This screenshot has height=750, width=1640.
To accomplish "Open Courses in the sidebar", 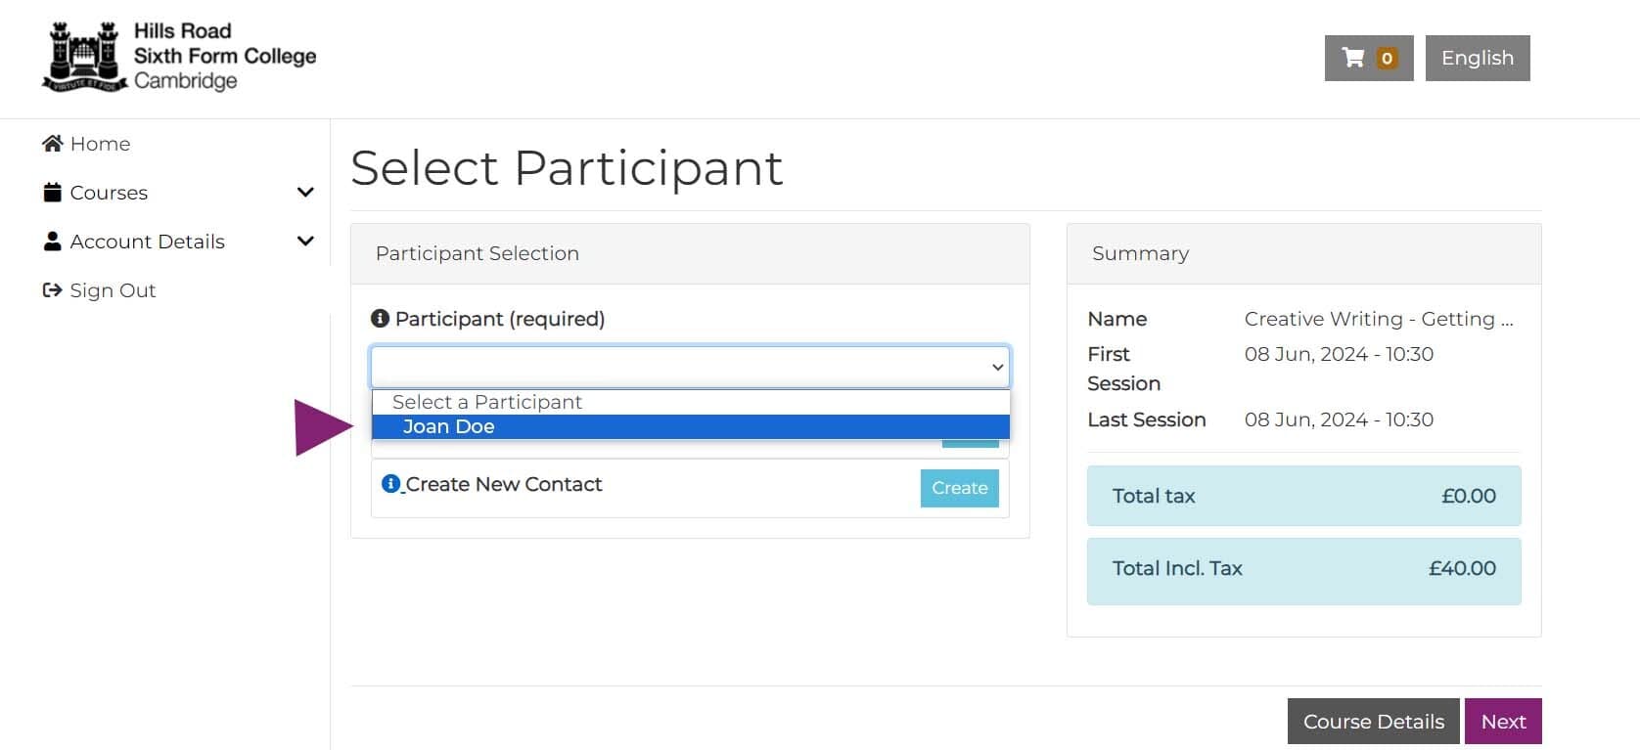I will pyautogui.click(x=109, y=193).
